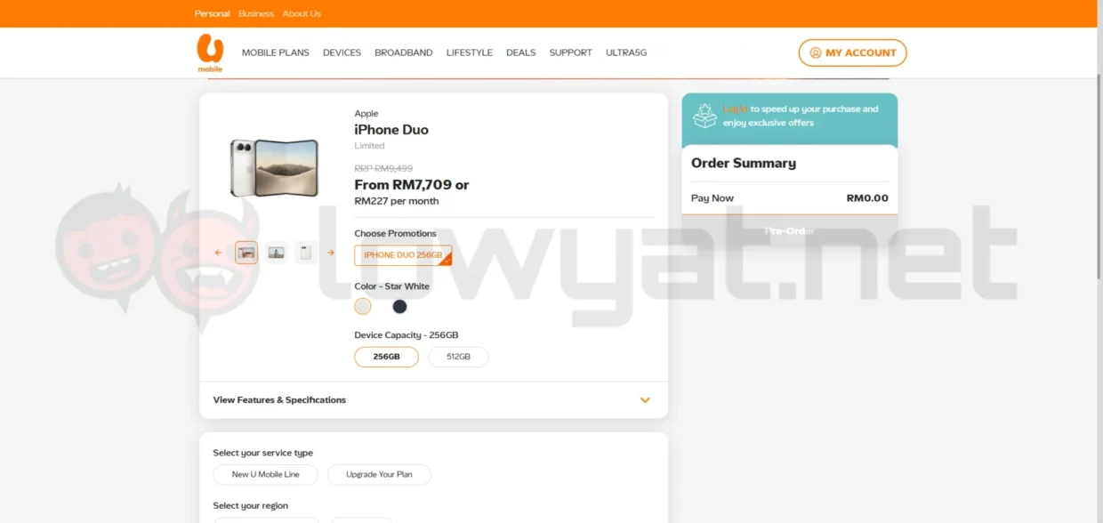Image resolution: width=1103 pixels, height=523 pixels.
Task: Click the account icon in My Account
Action: (815, 52)
